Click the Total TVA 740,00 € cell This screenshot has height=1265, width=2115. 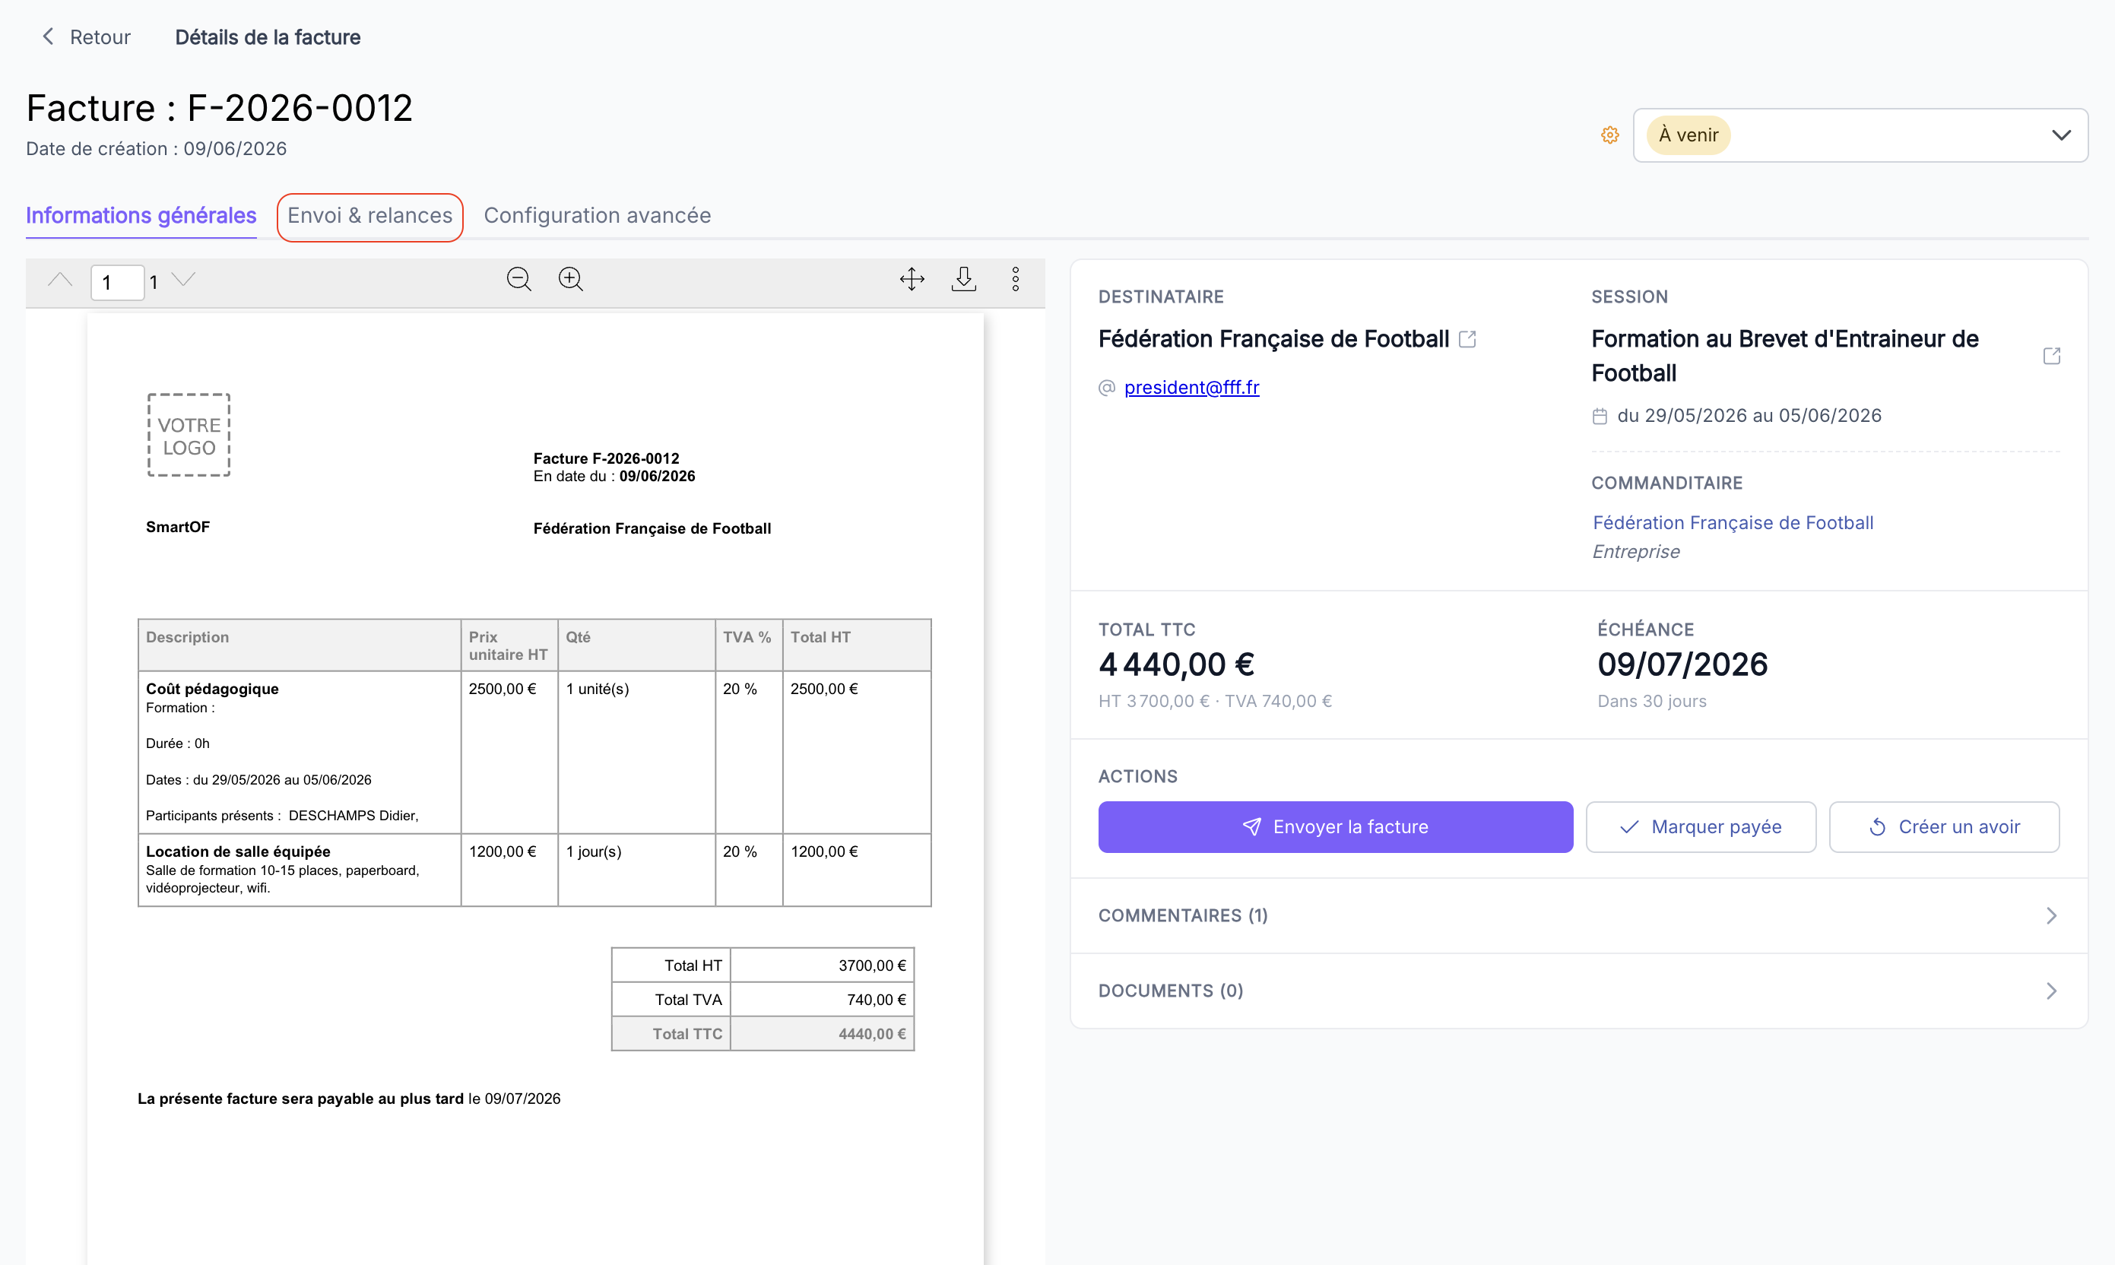click(x=822, y=999)
